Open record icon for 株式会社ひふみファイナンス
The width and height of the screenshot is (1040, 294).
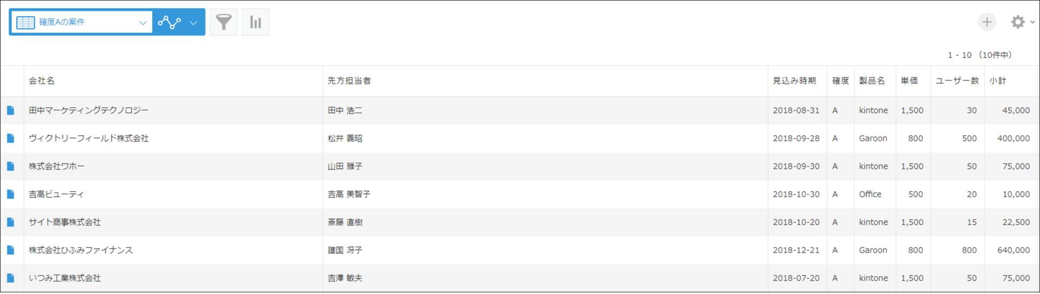tap(10, 250)
